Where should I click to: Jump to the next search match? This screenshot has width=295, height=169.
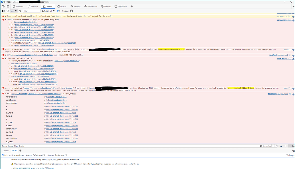276,146
